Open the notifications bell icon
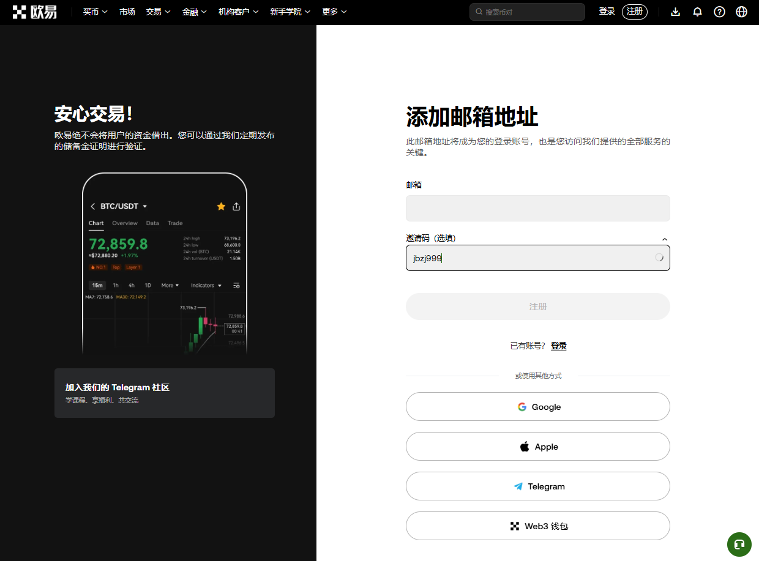The width and height of the screenshot is (759, 561). tap(697, 12)
